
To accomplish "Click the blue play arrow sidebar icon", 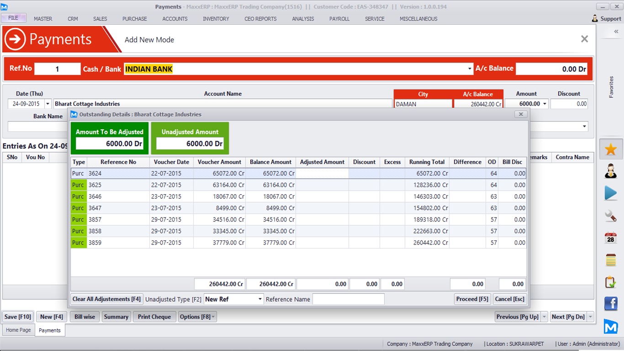I will [611, 193].
